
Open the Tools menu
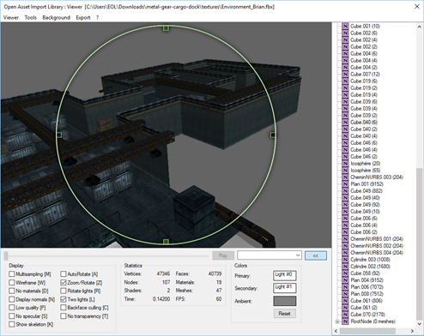(31, 17)
